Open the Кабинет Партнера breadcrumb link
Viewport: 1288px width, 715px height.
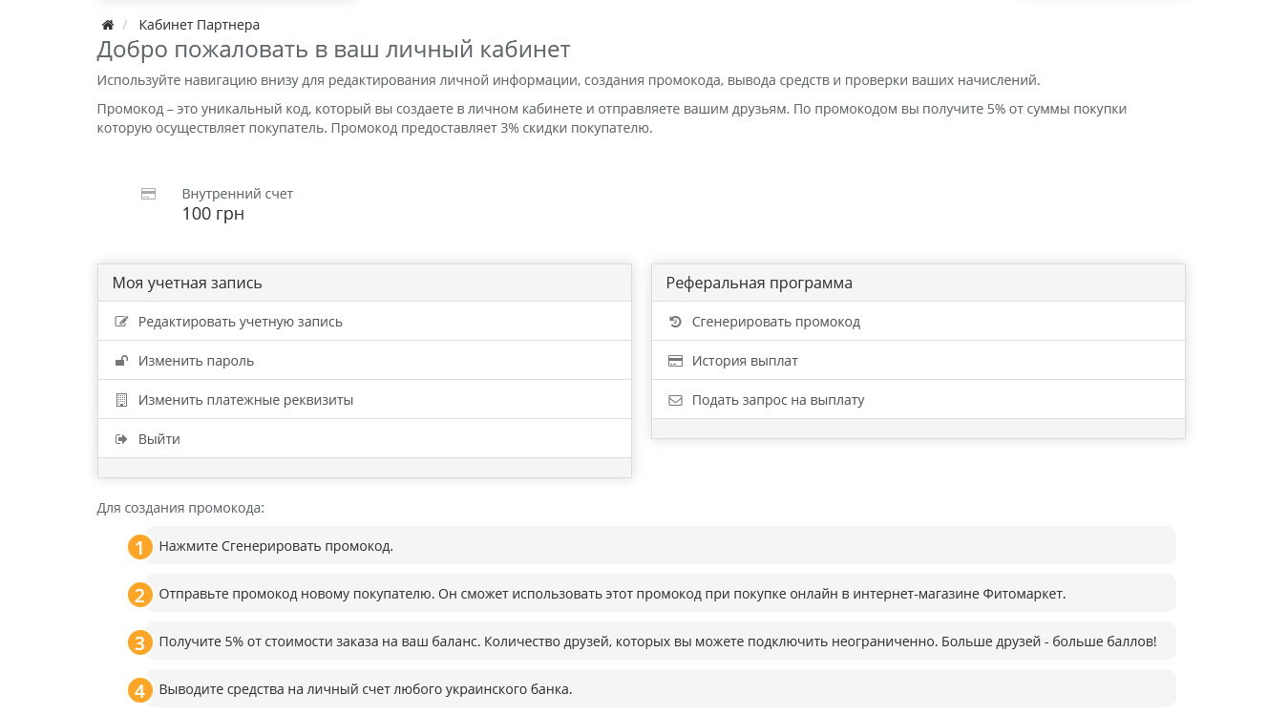[199, 25]
